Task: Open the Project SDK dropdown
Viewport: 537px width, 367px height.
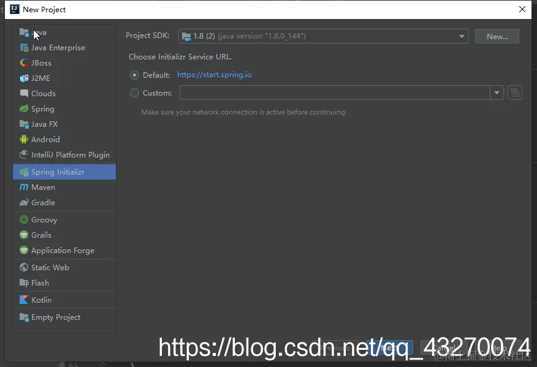Action: pyautogui.click(x=323, y=36)
